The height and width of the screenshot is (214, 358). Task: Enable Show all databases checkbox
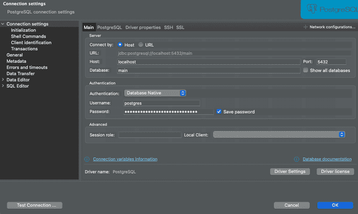click(x=306, y=70)
